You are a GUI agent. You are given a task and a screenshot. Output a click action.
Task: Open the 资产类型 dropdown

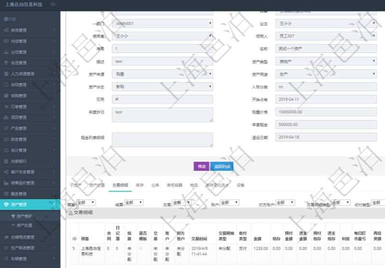pyautogui.click(x=326, y=61)
